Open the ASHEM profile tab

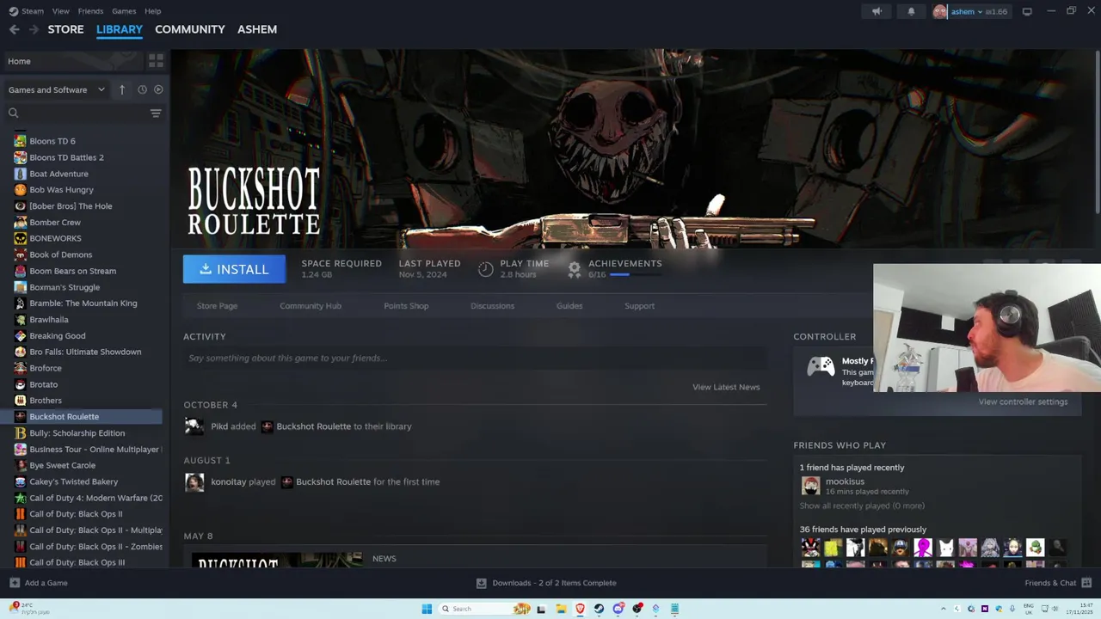(x=257, y=29)
